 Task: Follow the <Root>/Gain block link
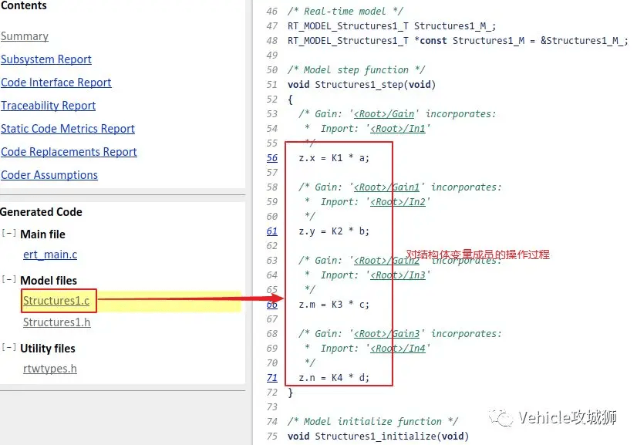pyautogui.click(x=384, y=114)
